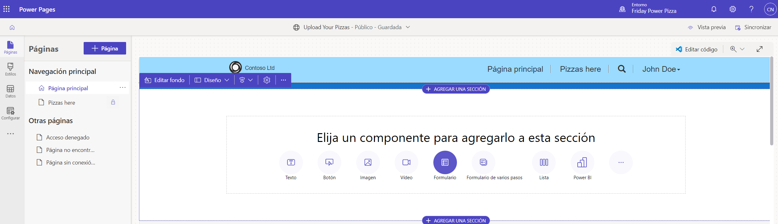Add a Formulario component
This screenshot has width=778, height=224.
pyautogui.click(x=445, y=162)
